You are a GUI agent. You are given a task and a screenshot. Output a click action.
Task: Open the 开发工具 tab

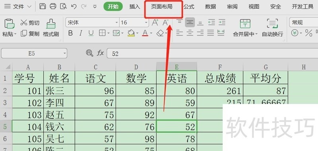click(x=302, y=7)
